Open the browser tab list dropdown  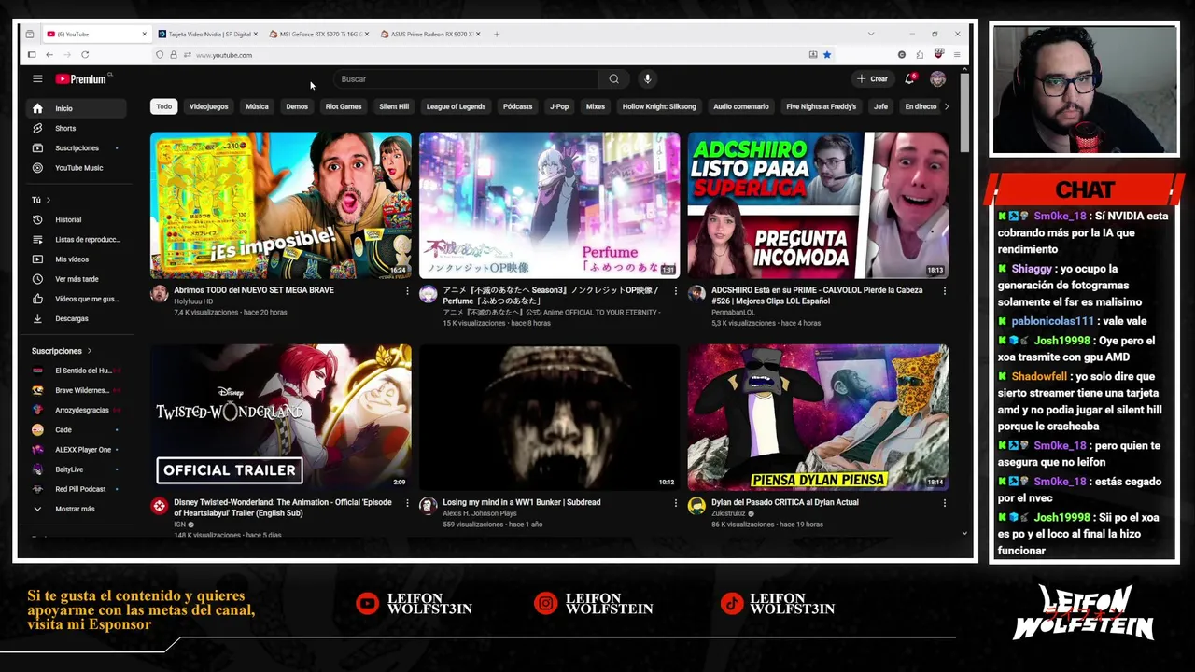click(870, 34)
